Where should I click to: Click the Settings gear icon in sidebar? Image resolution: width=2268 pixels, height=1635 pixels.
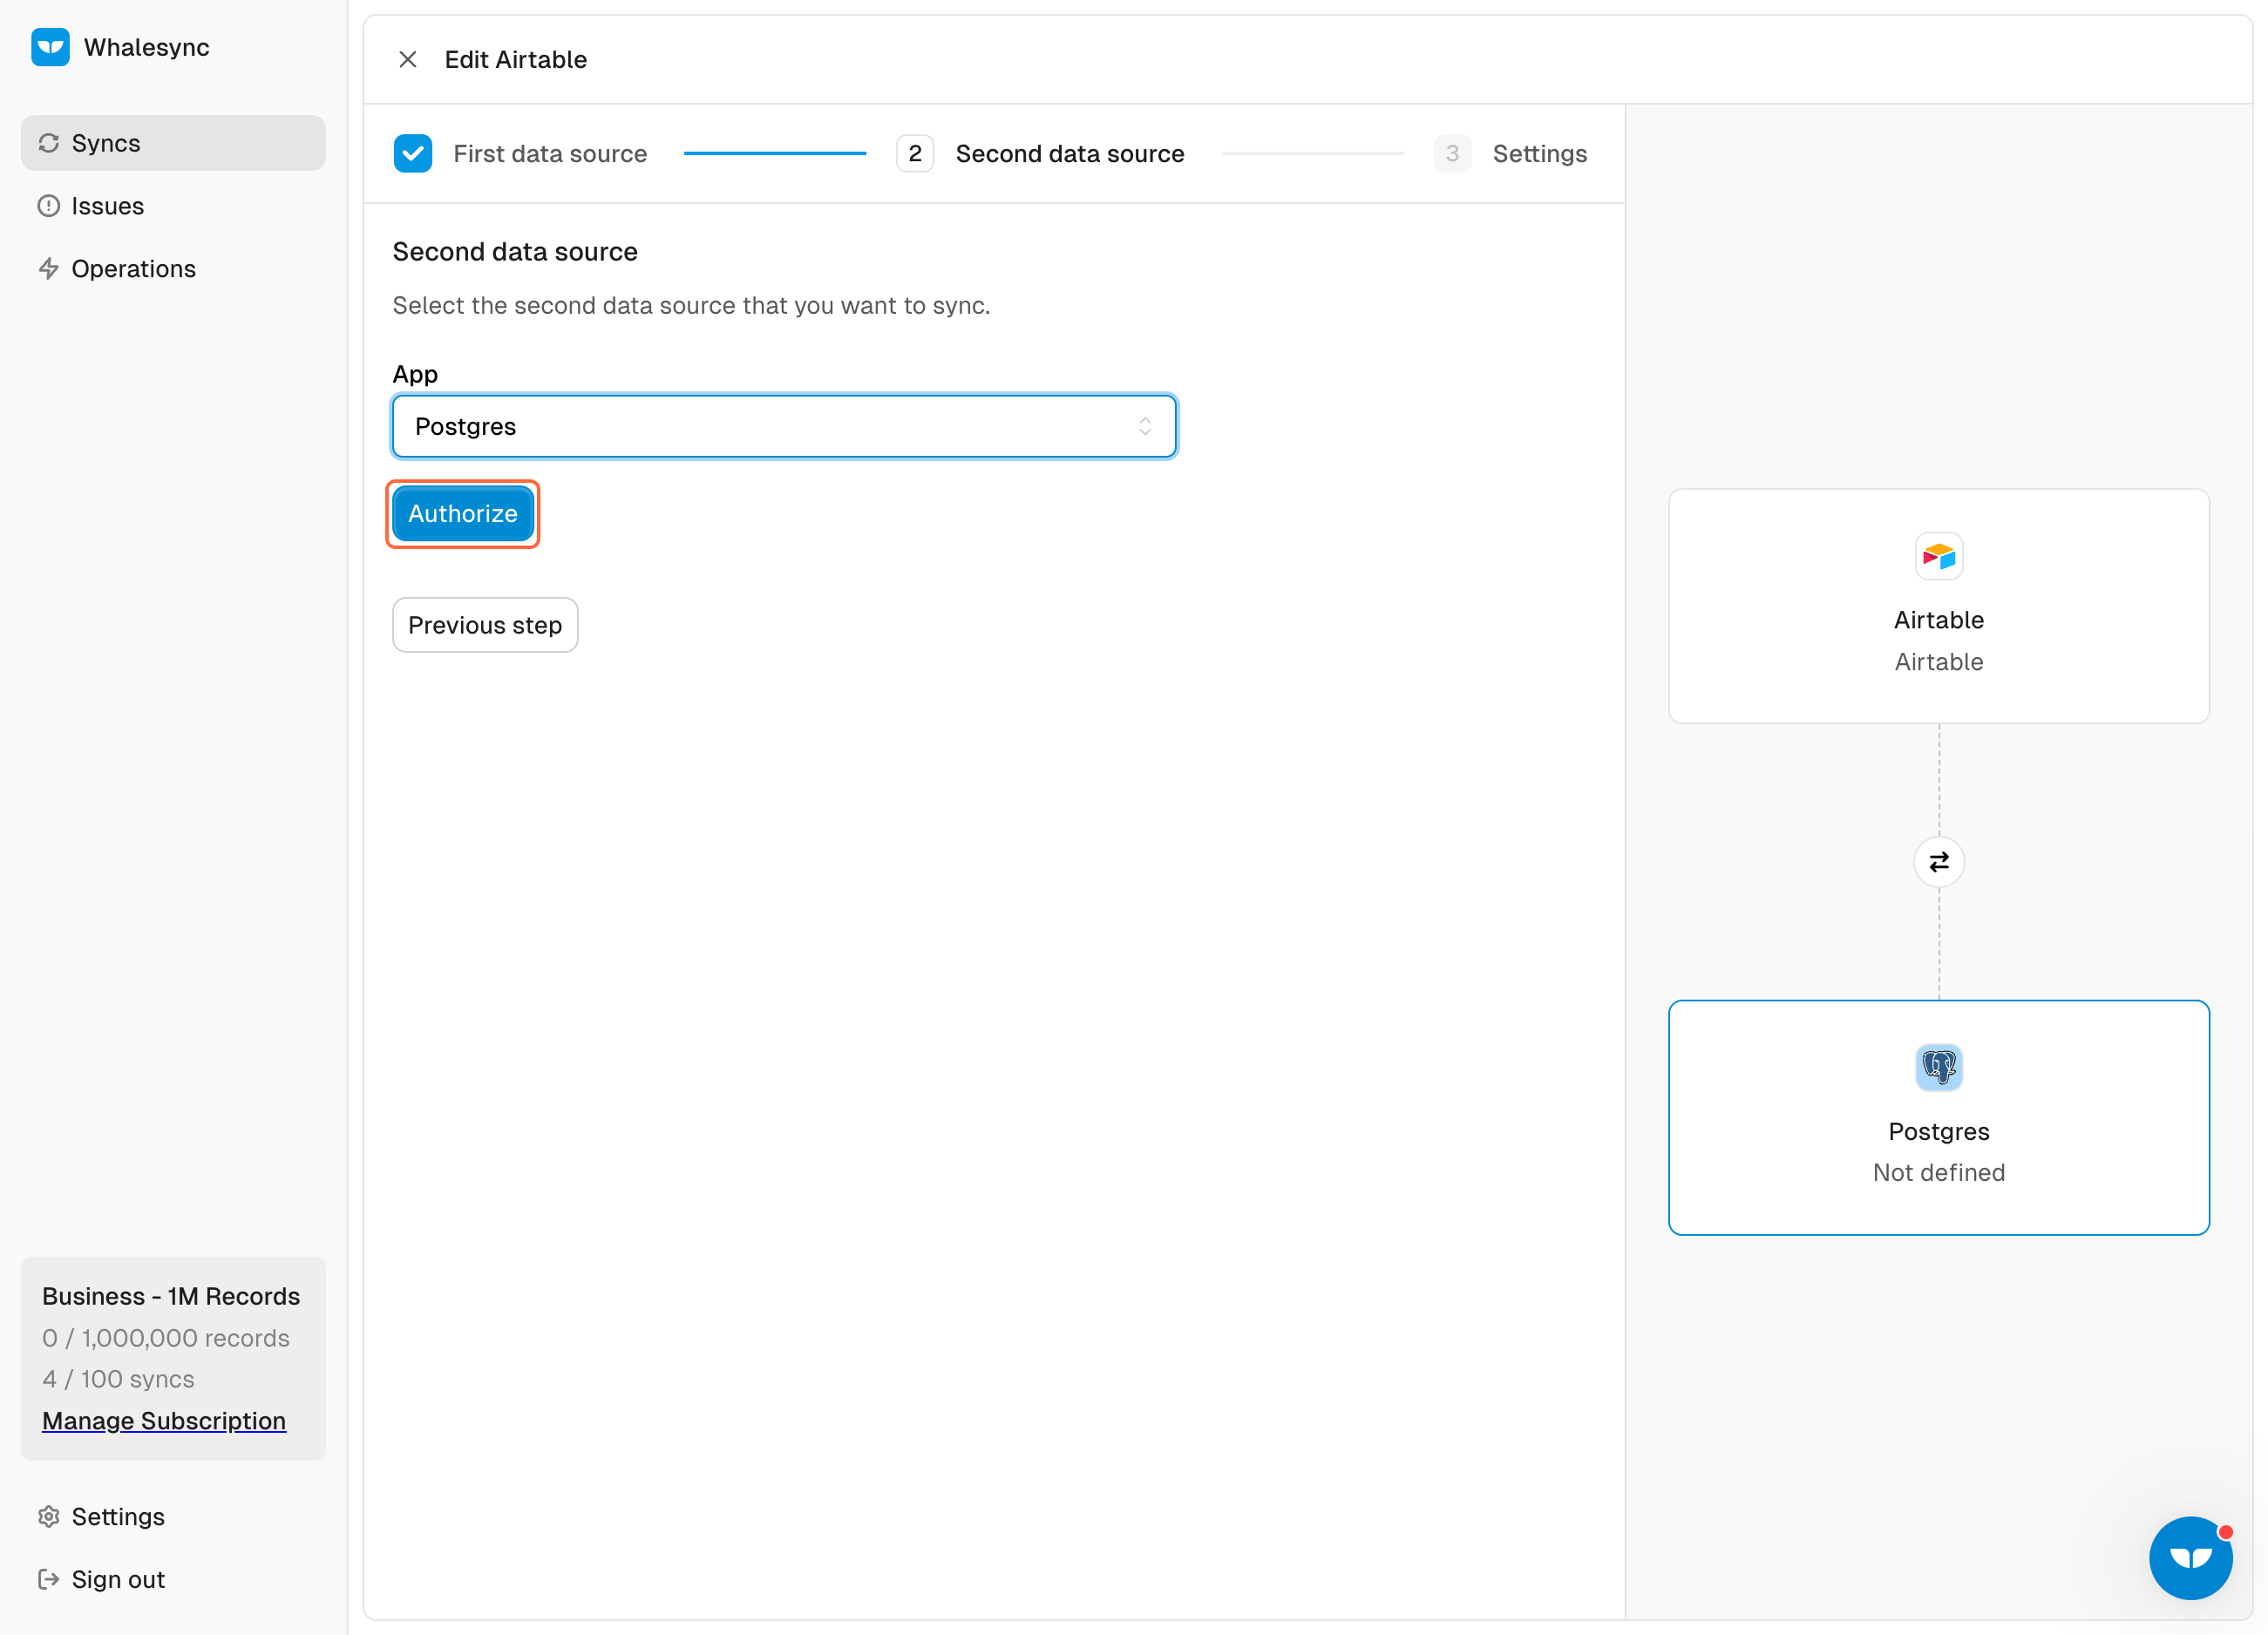click(x=49, y=1517)
